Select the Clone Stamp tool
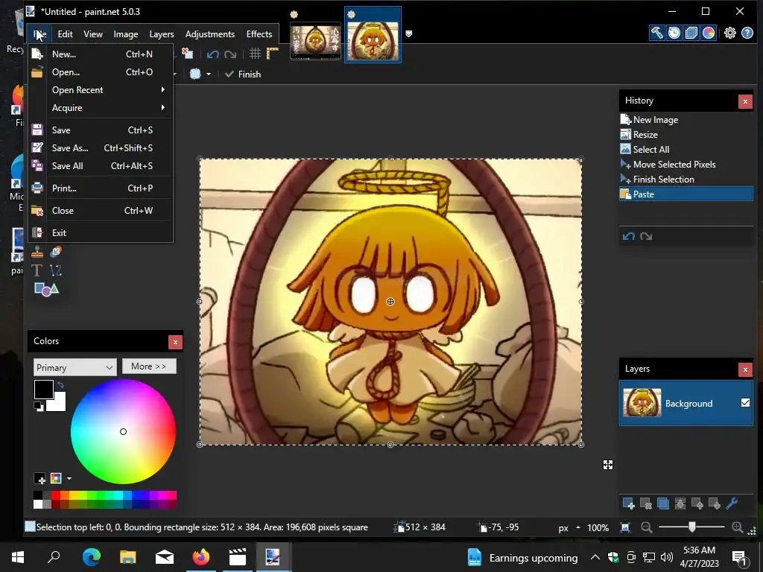This screenshot has width=763, height=572. (37, 252)
